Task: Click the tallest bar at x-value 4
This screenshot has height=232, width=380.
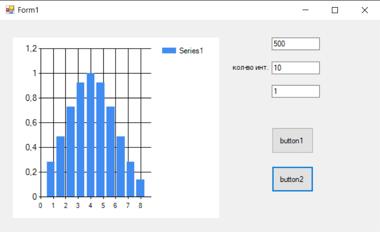Action: [91, 135]
